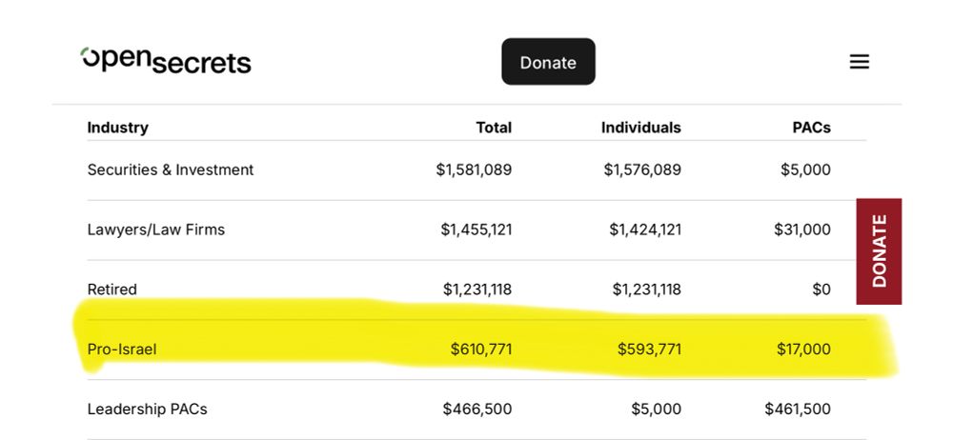Open the Lawyers/Law Firms industry entry
This screenshot has height=440, width=953.
point(156,230)
